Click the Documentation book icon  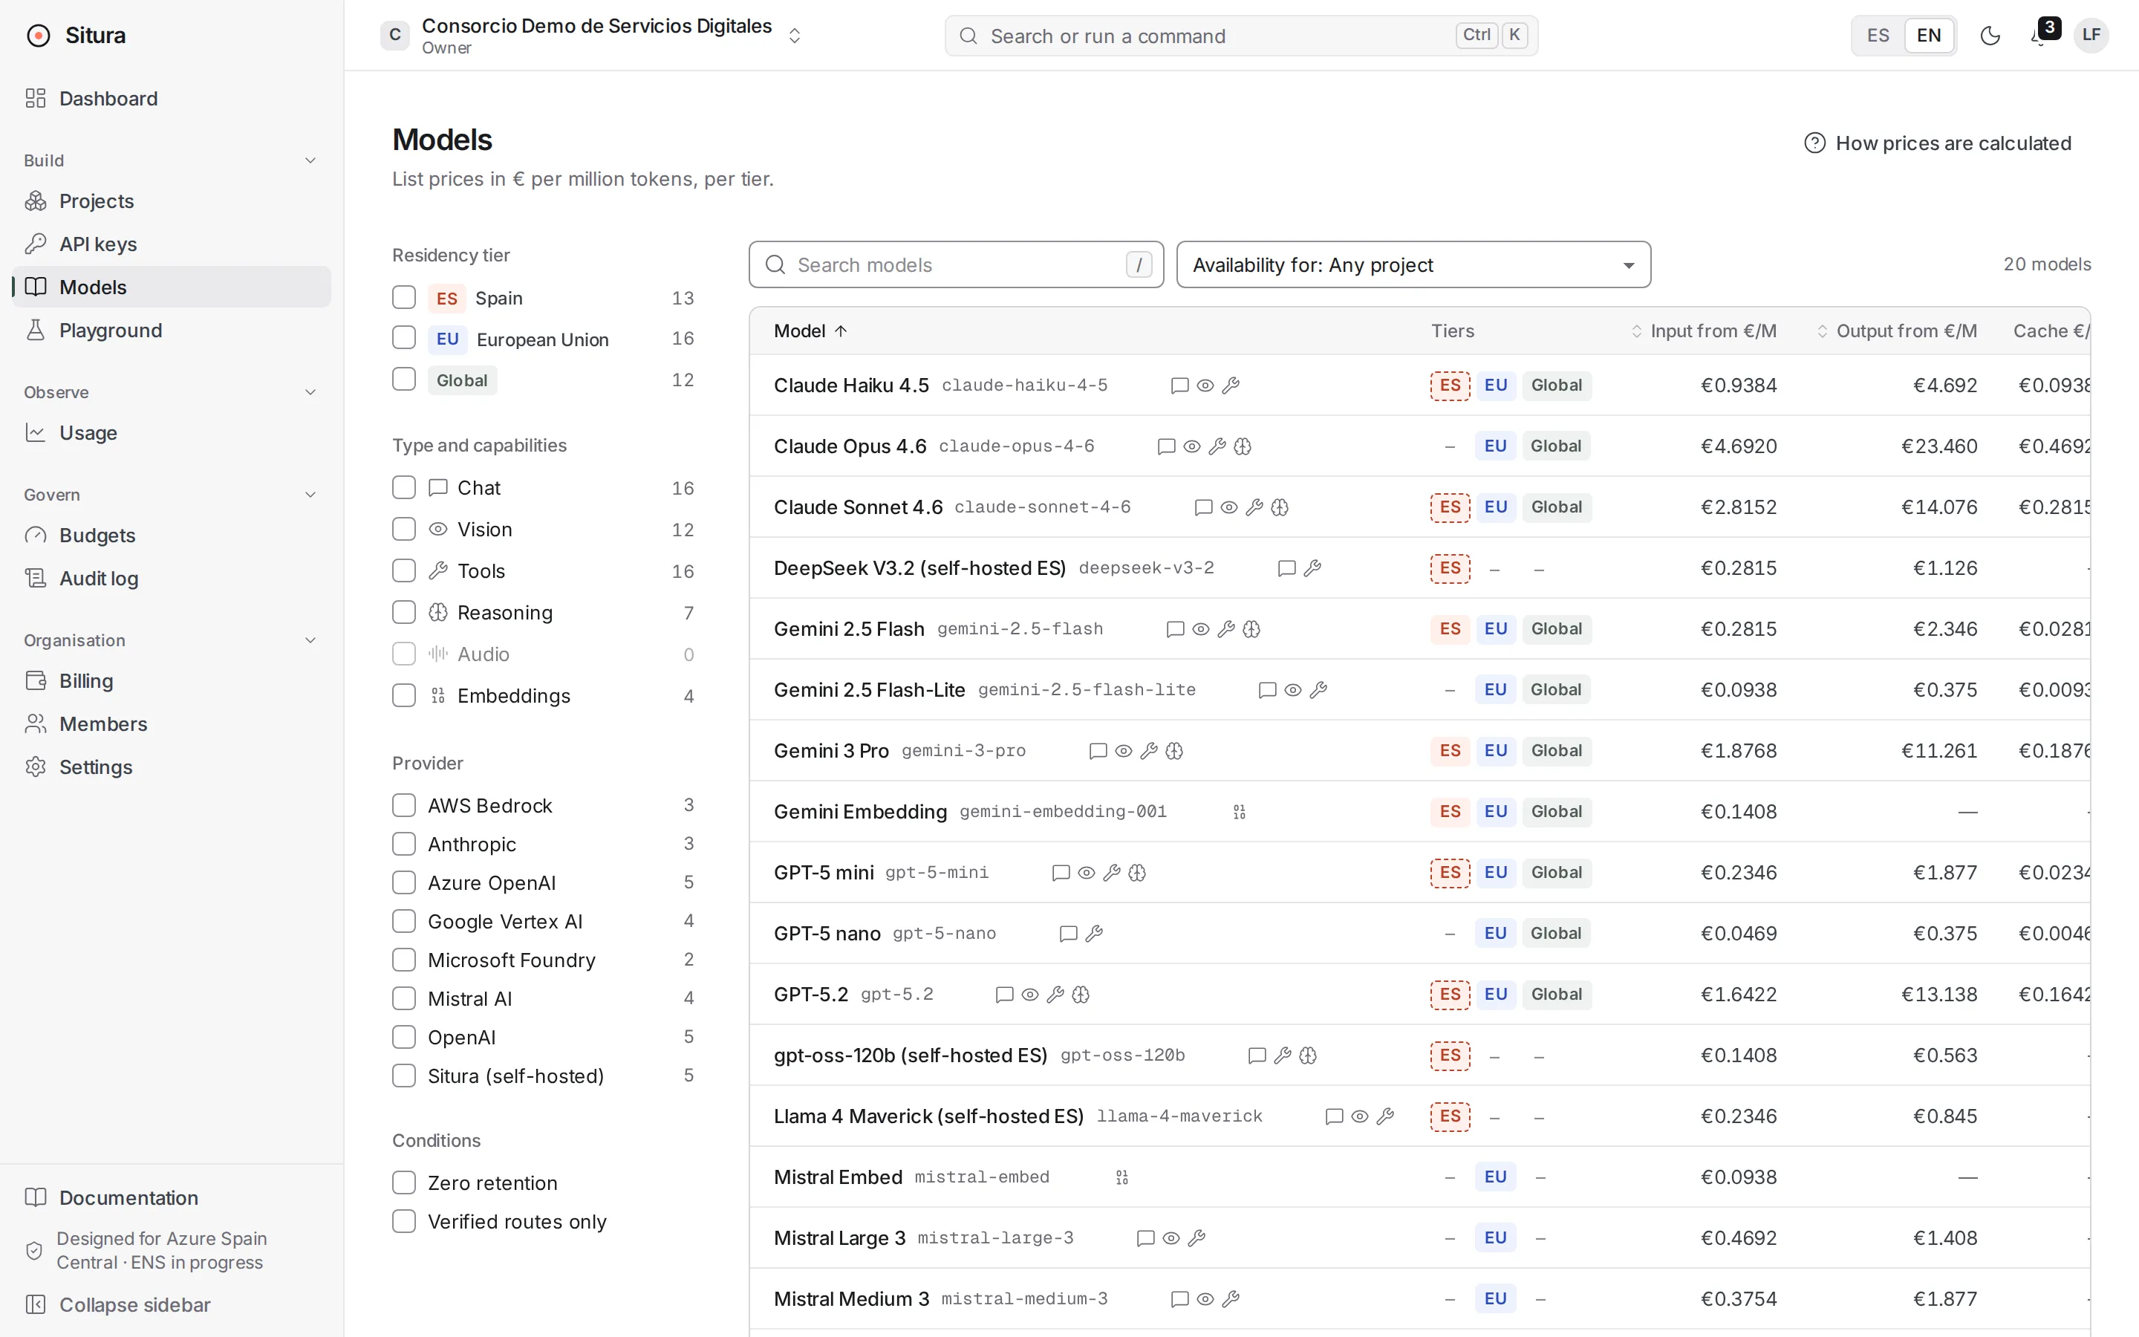(36, 1197)
